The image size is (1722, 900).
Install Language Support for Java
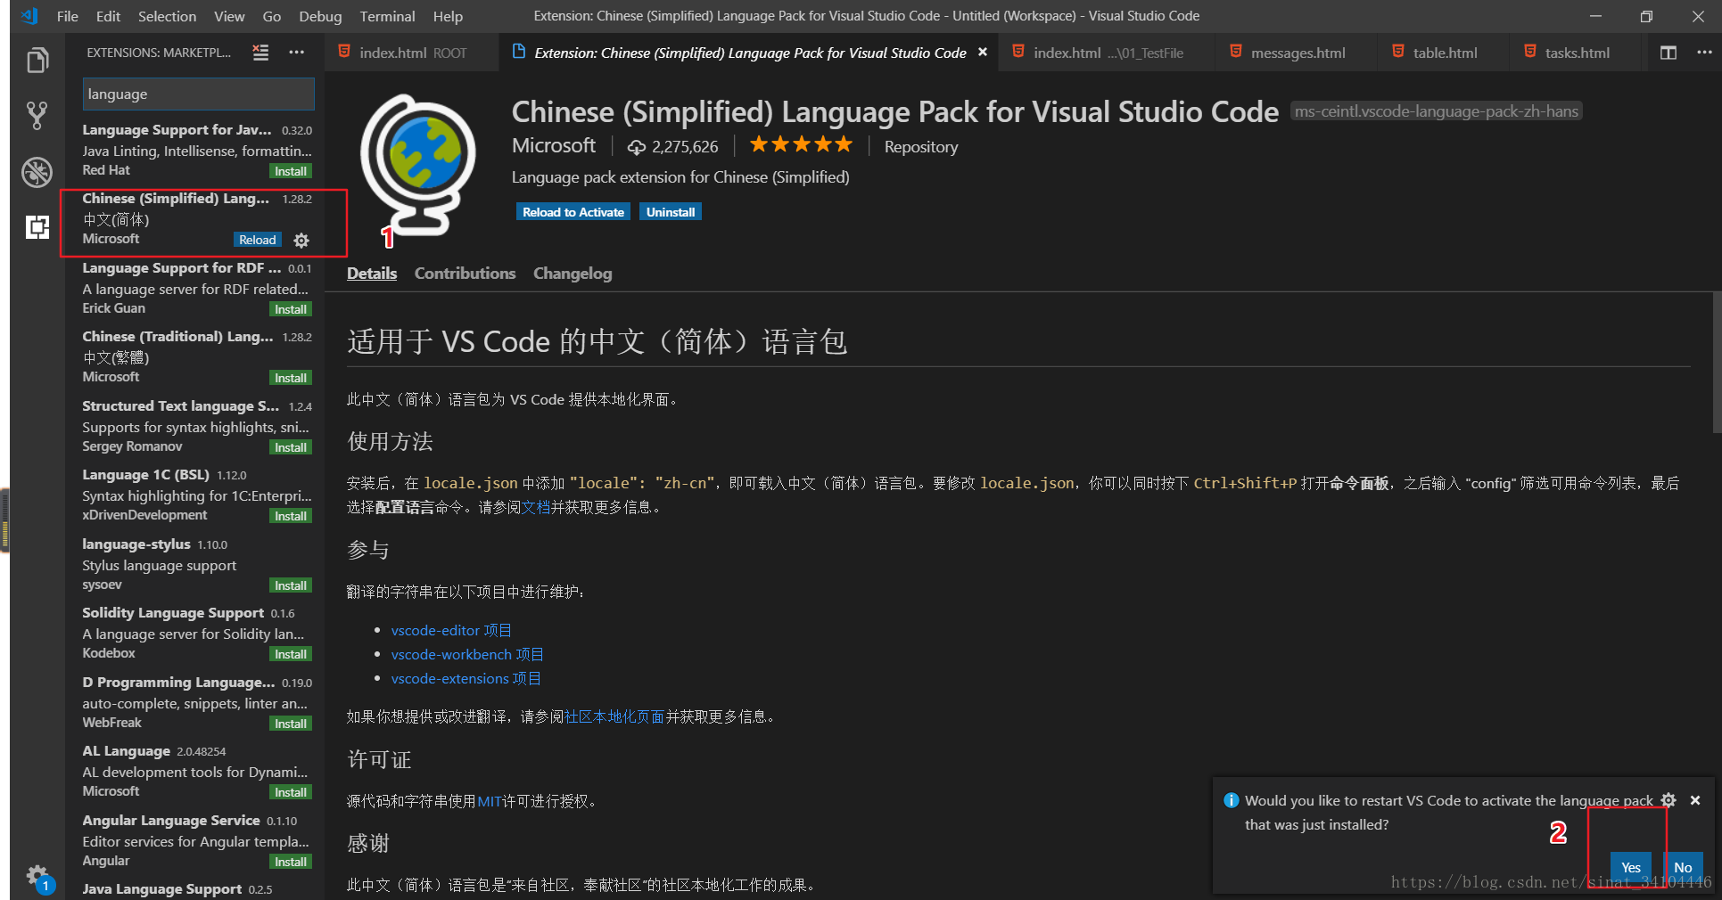click(291, 171)
